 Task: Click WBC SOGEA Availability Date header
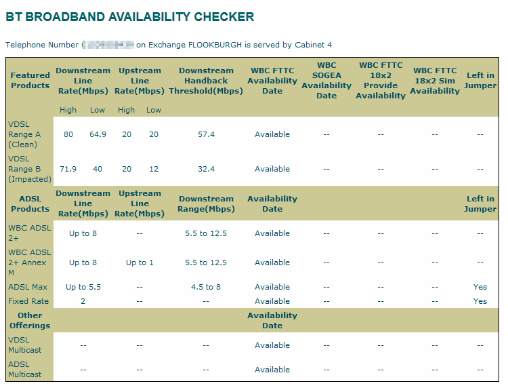326,81
